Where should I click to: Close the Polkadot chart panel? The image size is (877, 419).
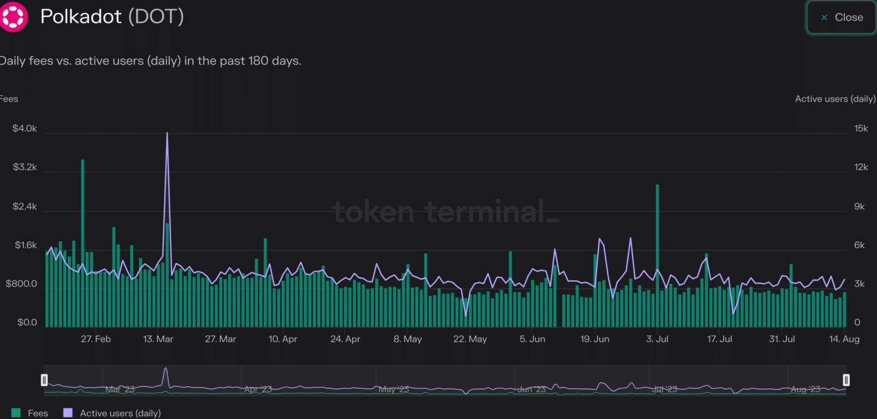coord(842,17)
